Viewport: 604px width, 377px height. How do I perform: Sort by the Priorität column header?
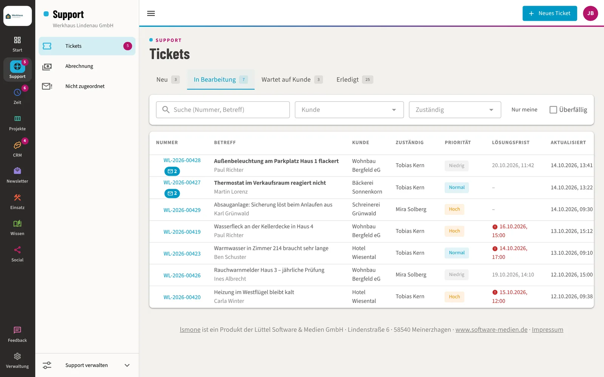click(x=458, y=143)
